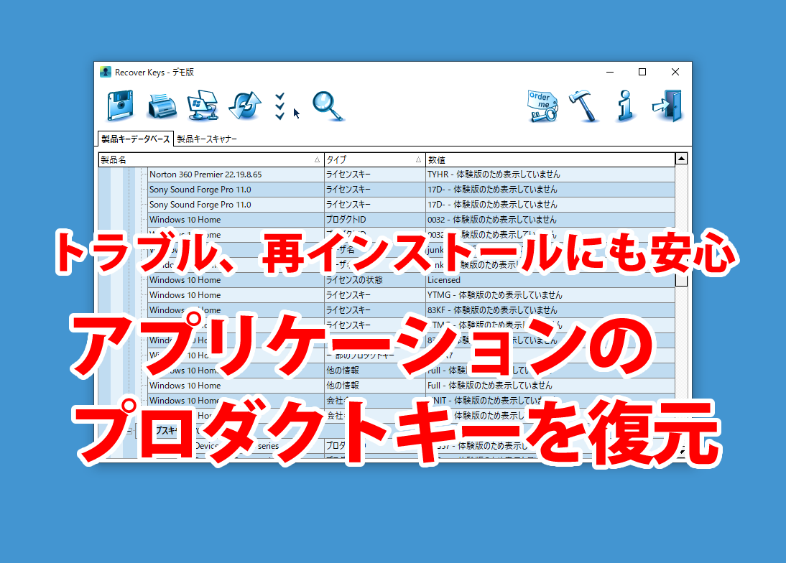Image resolution: width=786 pixels, height=563 pixels.
Task: Sort by タイプ column header
Action: (374, 159)
